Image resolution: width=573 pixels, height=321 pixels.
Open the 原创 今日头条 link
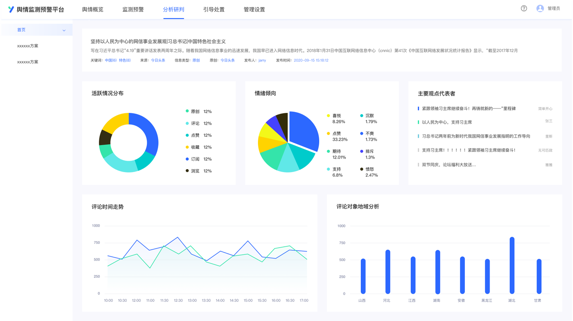[x=228, y=60]
